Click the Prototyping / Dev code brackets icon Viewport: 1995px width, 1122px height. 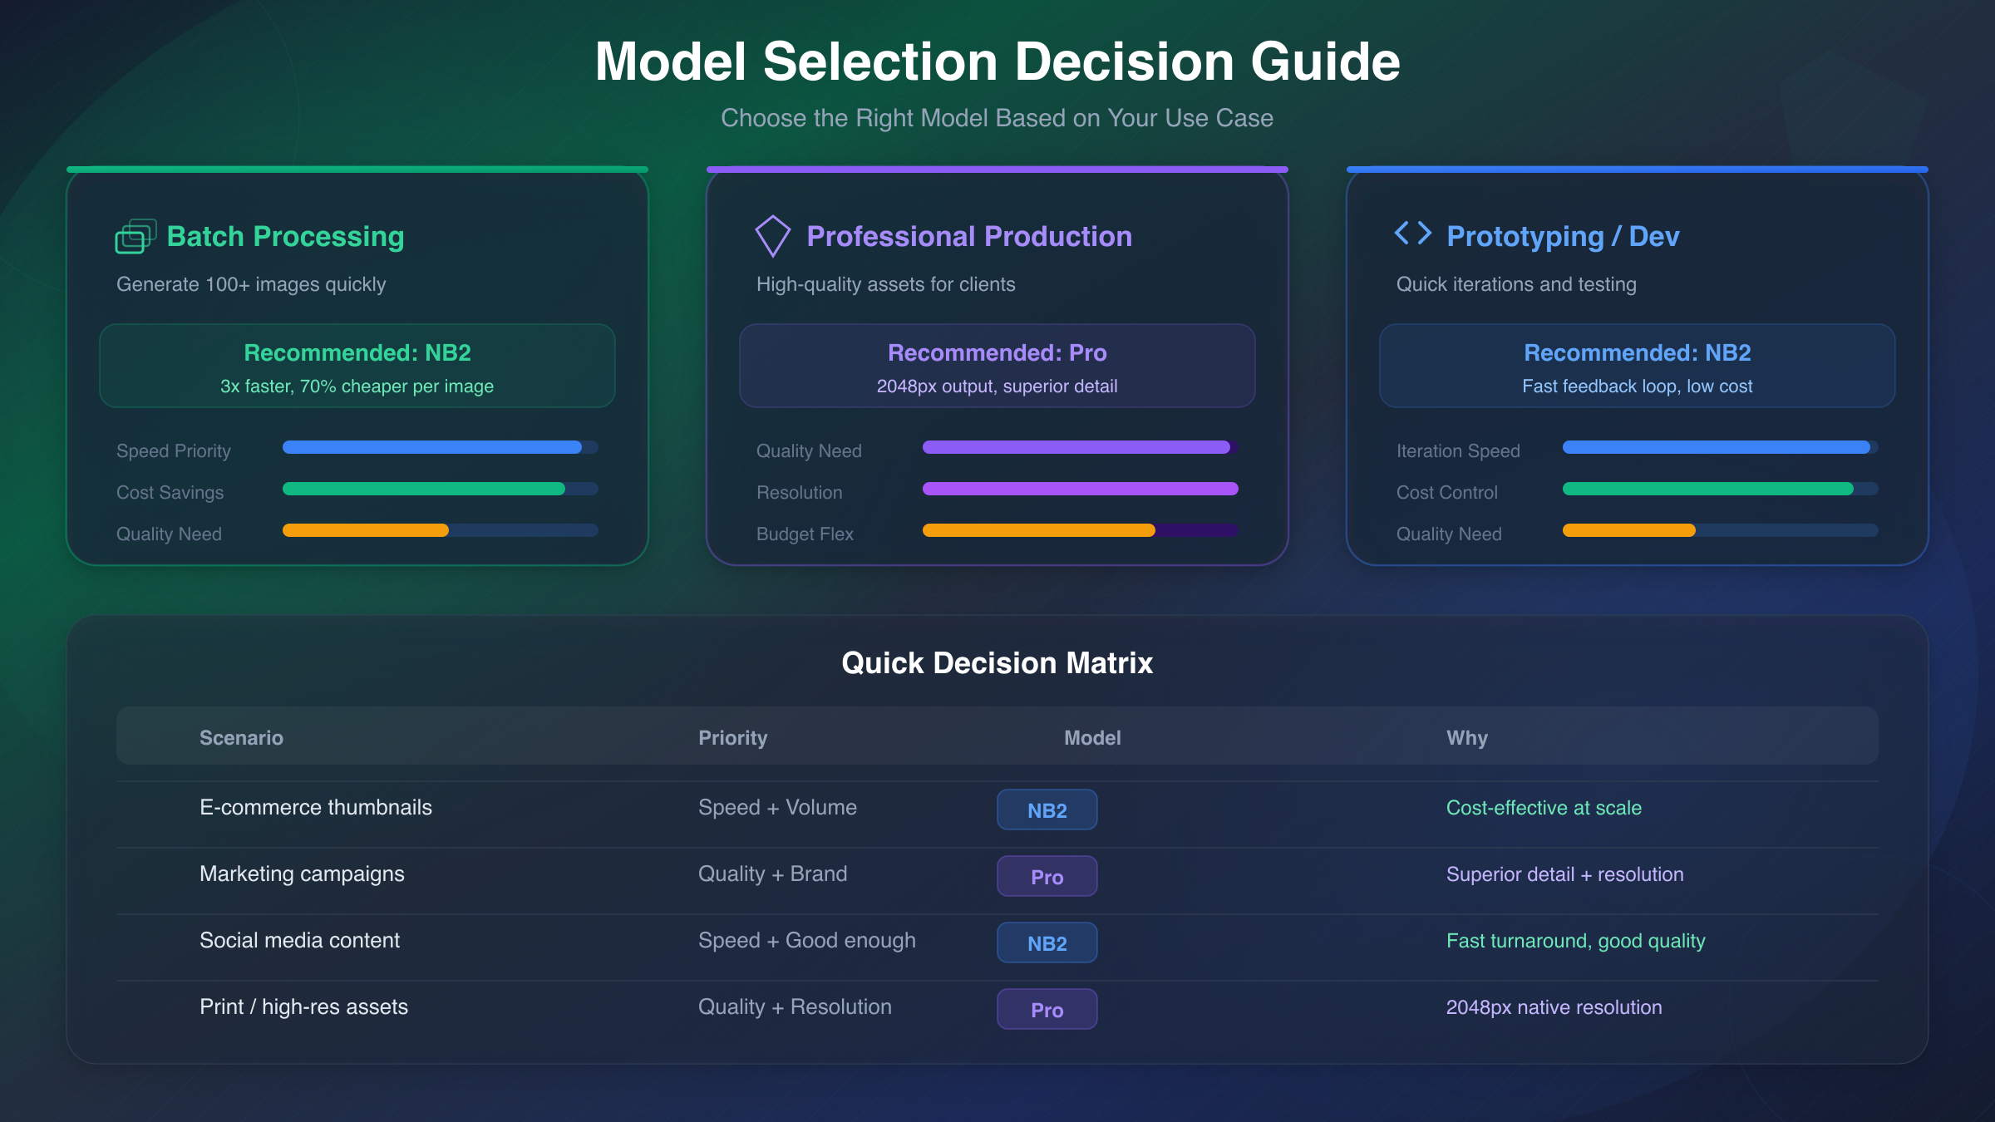pyautogui.click(x=1412, y=234)
